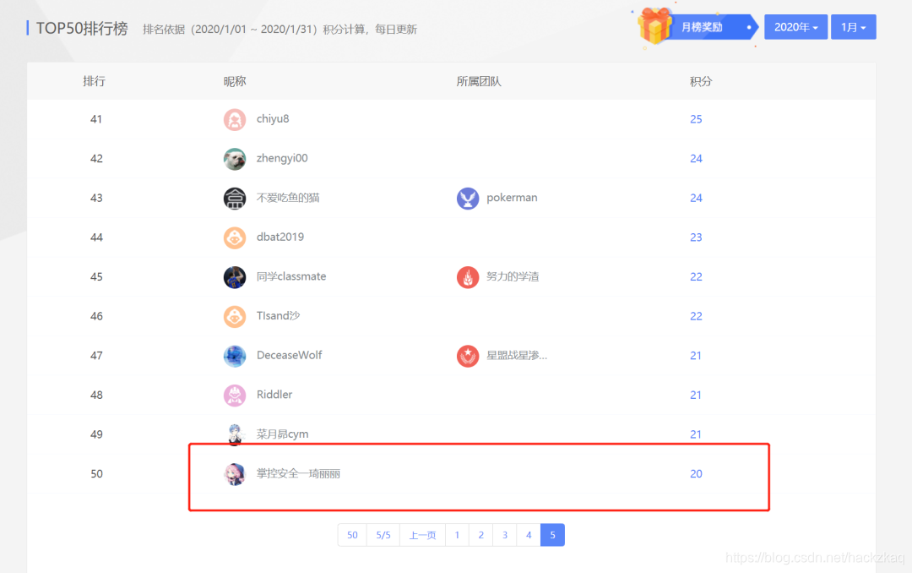This screenshot has width=912, height=573.
Task: Click the 积分 column header
Action: (701, 81)
